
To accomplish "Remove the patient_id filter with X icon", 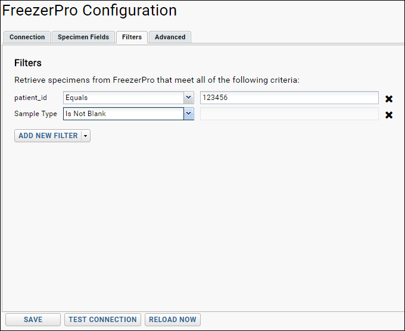I will click(x=389, y=99).
